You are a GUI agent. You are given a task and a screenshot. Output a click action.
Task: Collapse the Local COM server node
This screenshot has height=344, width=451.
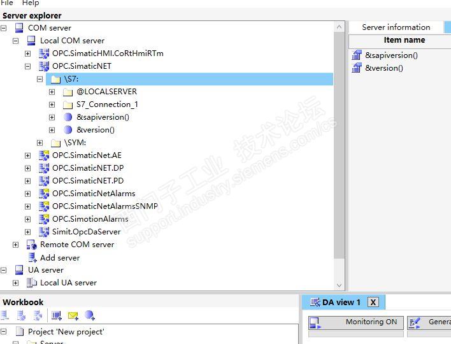pos(15,41)
